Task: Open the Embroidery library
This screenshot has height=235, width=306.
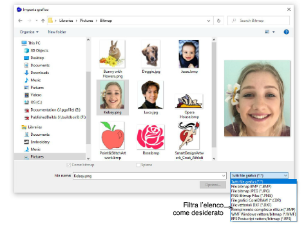Action: coord(37,142)
